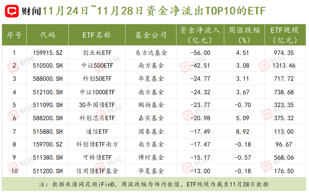Click net inflow value -17.47
This screenshot has width=309, height=193.
[200, 144]
